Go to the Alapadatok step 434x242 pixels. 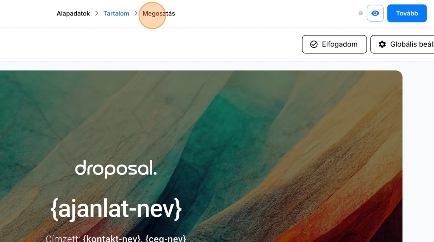point(73,14)
